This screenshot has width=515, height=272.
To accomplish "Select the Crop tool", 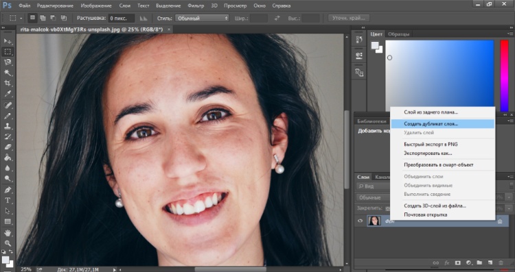I will tap(8, 83).
